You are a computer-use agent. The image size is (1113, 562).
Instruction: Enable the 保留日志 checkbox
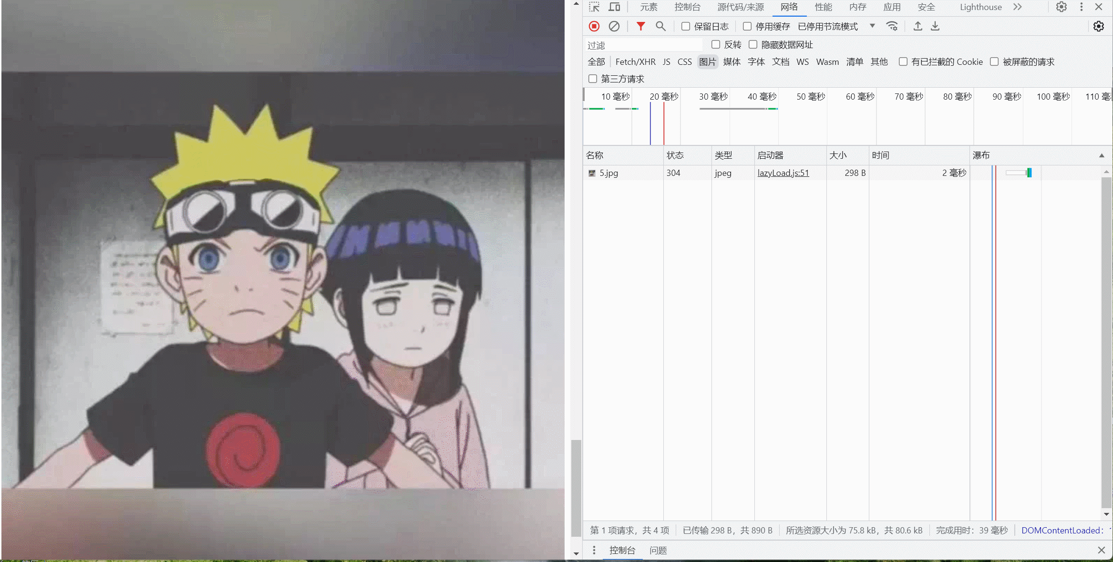point(686,27)
